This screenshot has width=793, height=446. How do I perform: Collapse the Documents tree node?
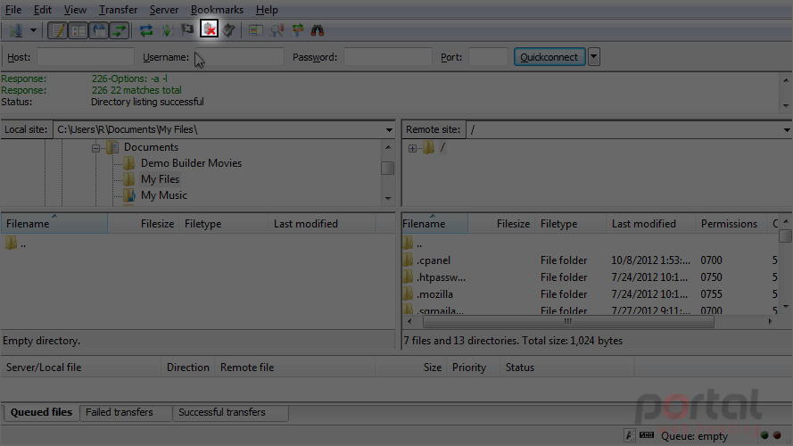95,148
